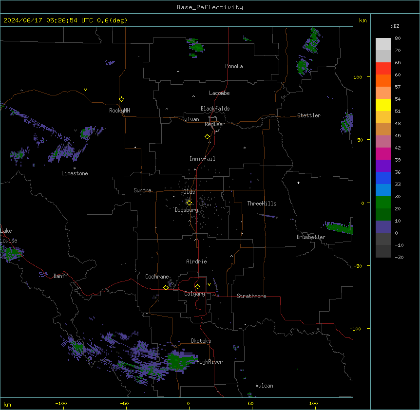Screen dimensions: 420x410
Task: Click the Strathmore label
Action: point(251,296)
